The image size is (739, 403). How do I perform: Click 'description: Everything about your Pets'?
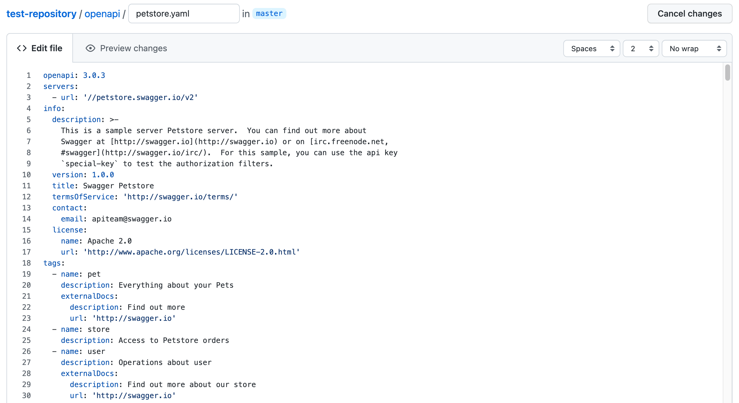[x=147, y=285]
